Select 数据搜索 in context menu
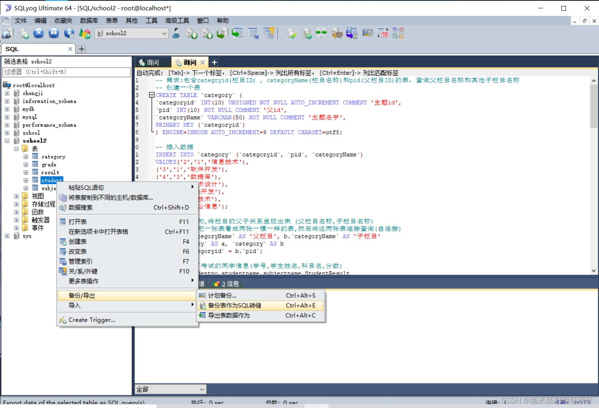 [127, 207]
